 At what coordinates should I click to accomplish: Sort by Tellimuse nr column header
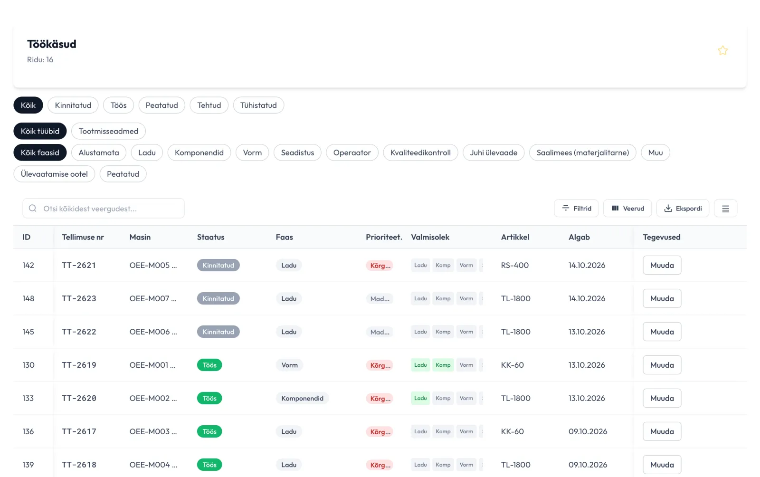click(83, 237)
